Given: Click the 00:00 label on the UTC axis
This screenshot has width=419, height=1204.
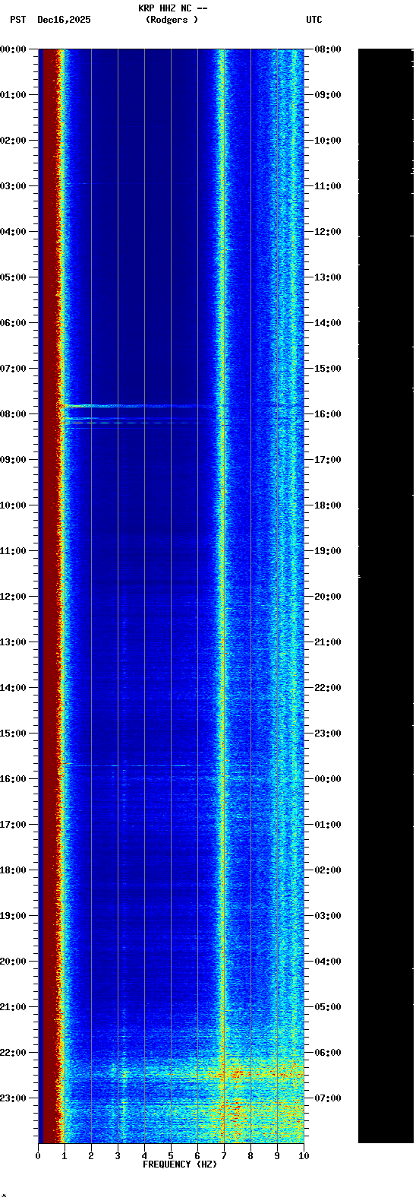Looking at the screenshot, I should (328, 779).
